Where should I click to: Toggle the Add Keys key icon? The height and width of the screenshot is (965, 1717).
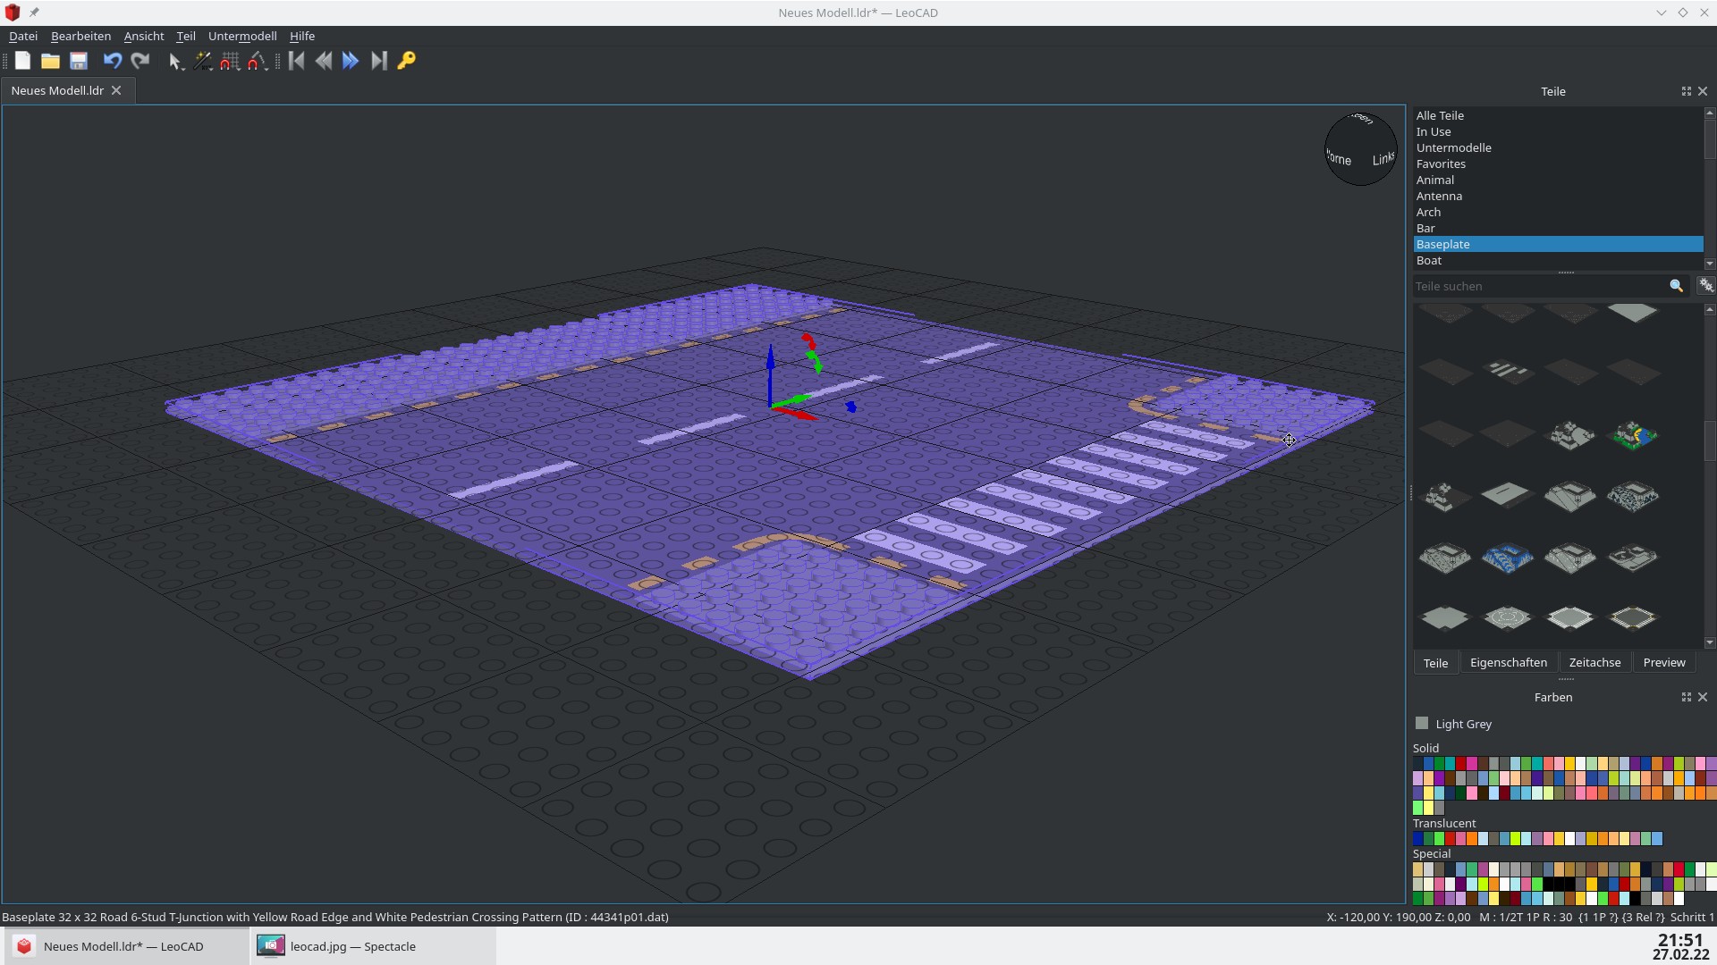(406, 61)
